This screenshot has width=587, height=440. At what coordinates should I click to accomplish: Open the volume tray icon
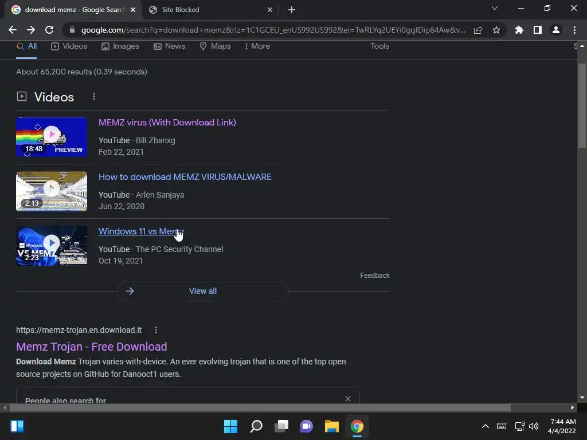point(534,426)
